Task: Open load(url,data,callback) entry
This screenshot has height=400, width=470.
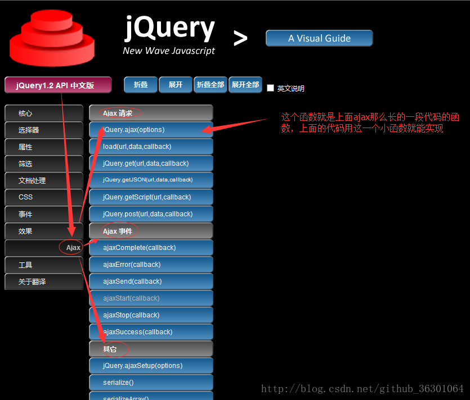Action: tap(151, 147)
